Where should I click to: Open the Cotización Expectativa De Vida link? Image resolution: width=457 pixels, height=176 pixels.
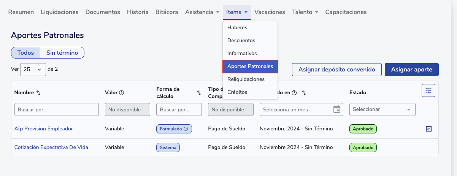pyautogui.click(x=51, y=147)
